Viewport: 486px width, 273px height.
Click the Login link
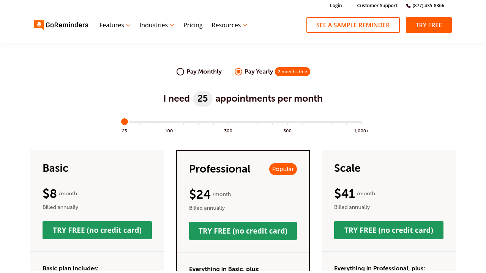coord(336,6)
